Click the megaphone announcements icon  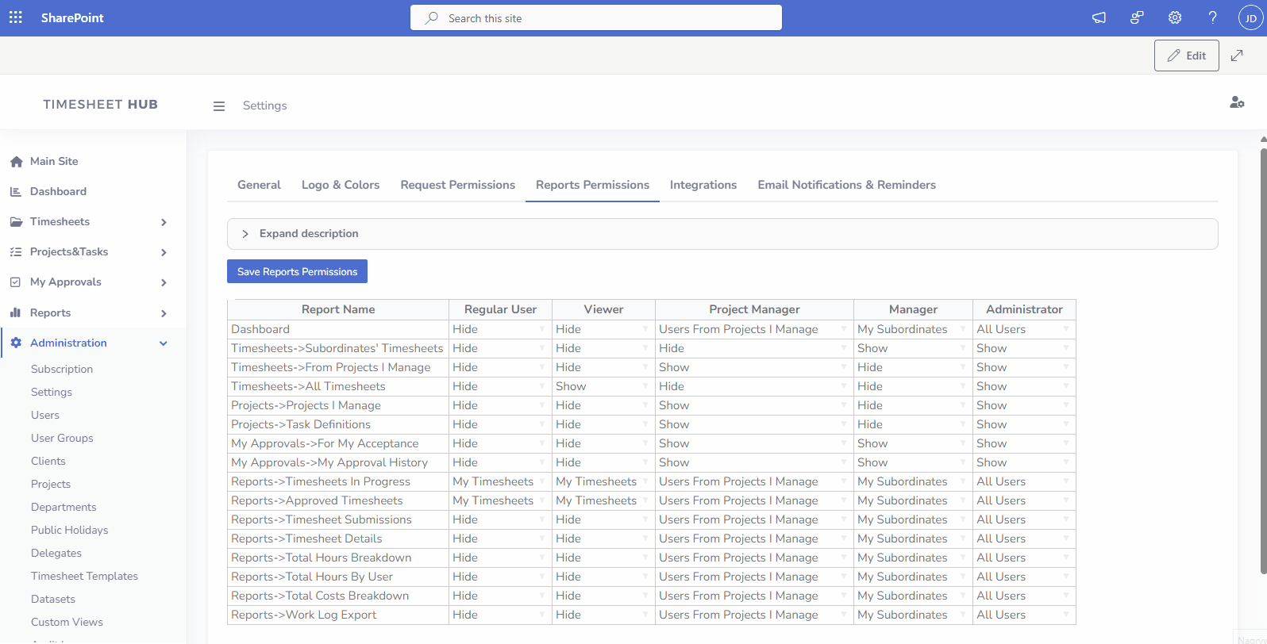point(1099,17)
